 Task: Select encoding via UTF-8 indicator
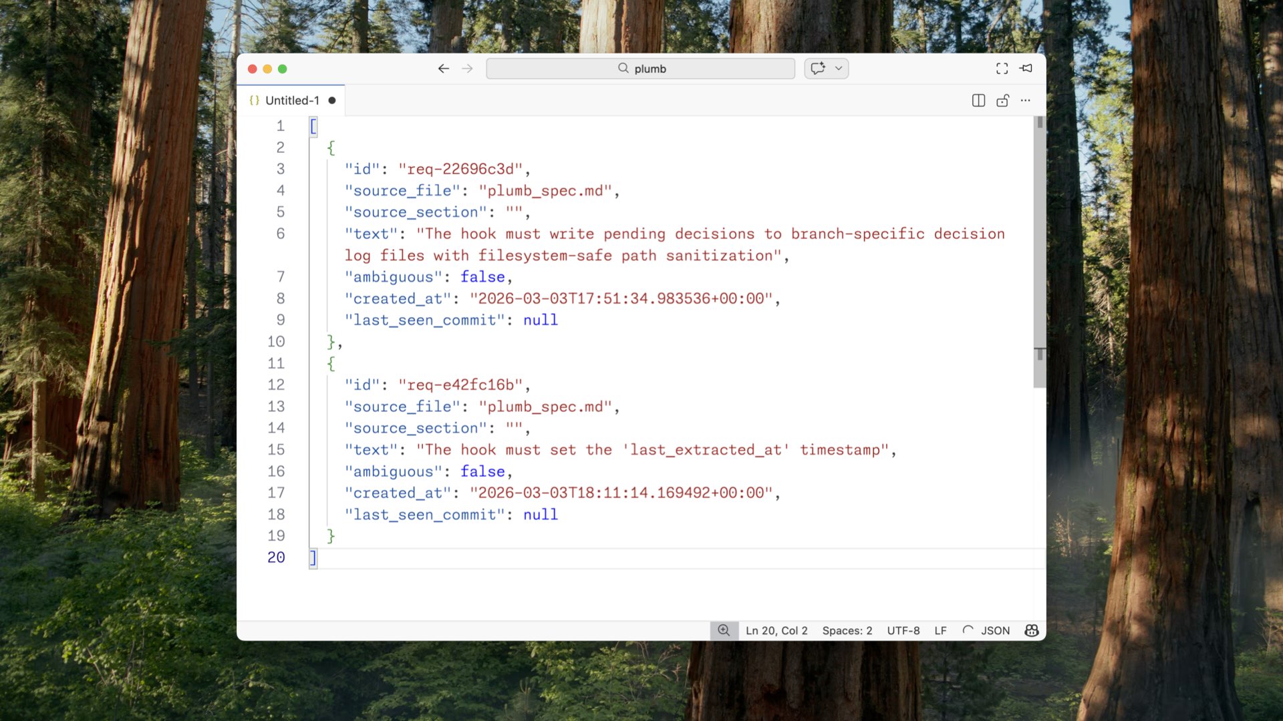tap(903, 630)
